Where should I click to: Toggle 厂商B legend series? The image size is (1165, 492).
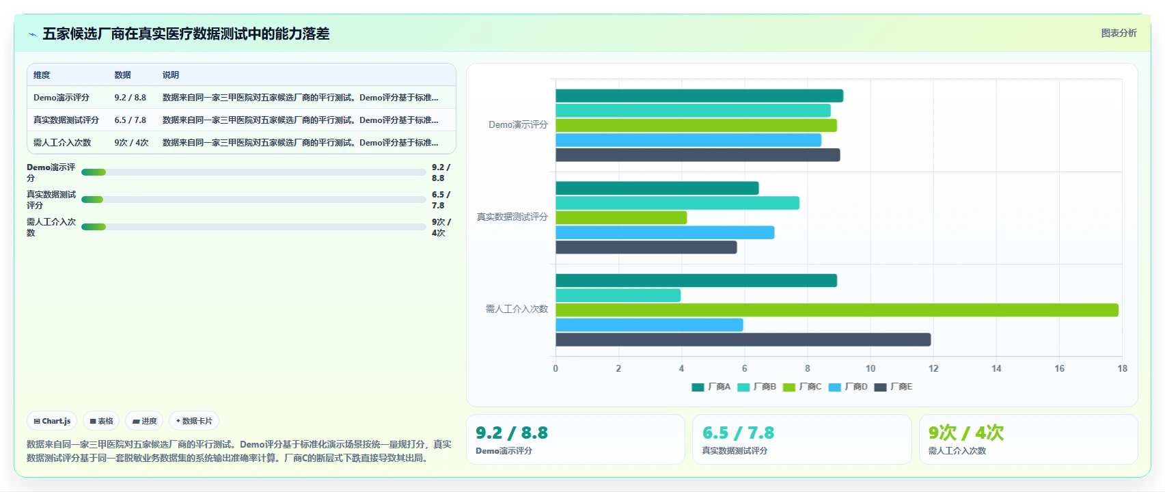tap(757, 387)
